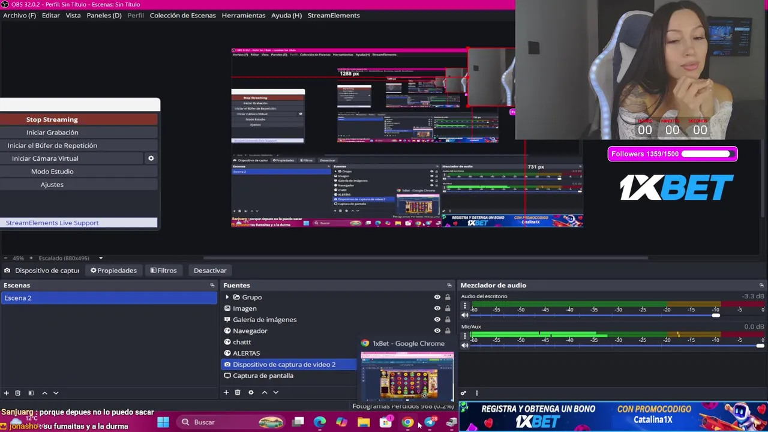Image resolution: width=768 pixels, height=432 pixels.
Task: Open Colección de Escenas menu
Action: coord(182,15)
